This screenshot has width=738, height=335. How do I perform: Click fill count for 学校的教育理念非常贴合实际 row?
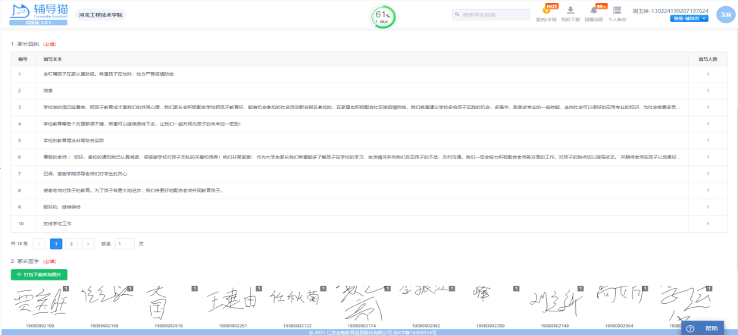[x=708, y=140]
